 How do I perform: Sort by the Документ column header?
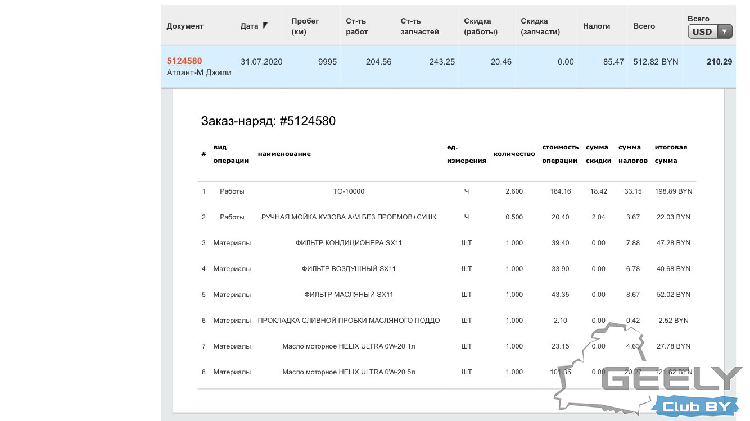185,26
